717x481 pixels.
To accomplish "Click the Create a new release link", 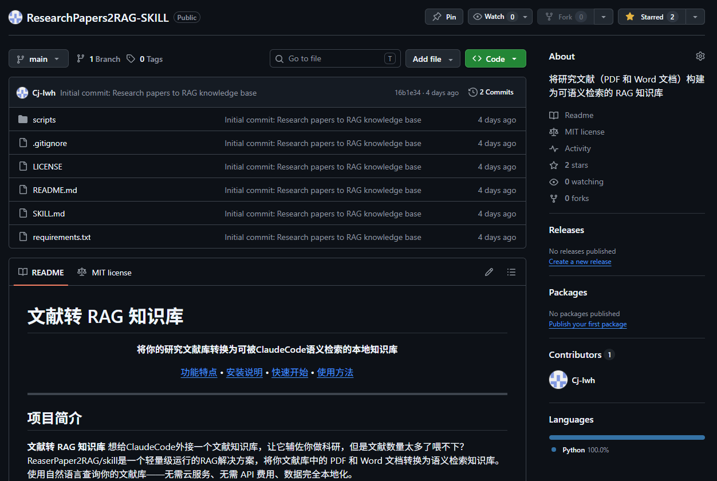I will click(x=580, y=262).
